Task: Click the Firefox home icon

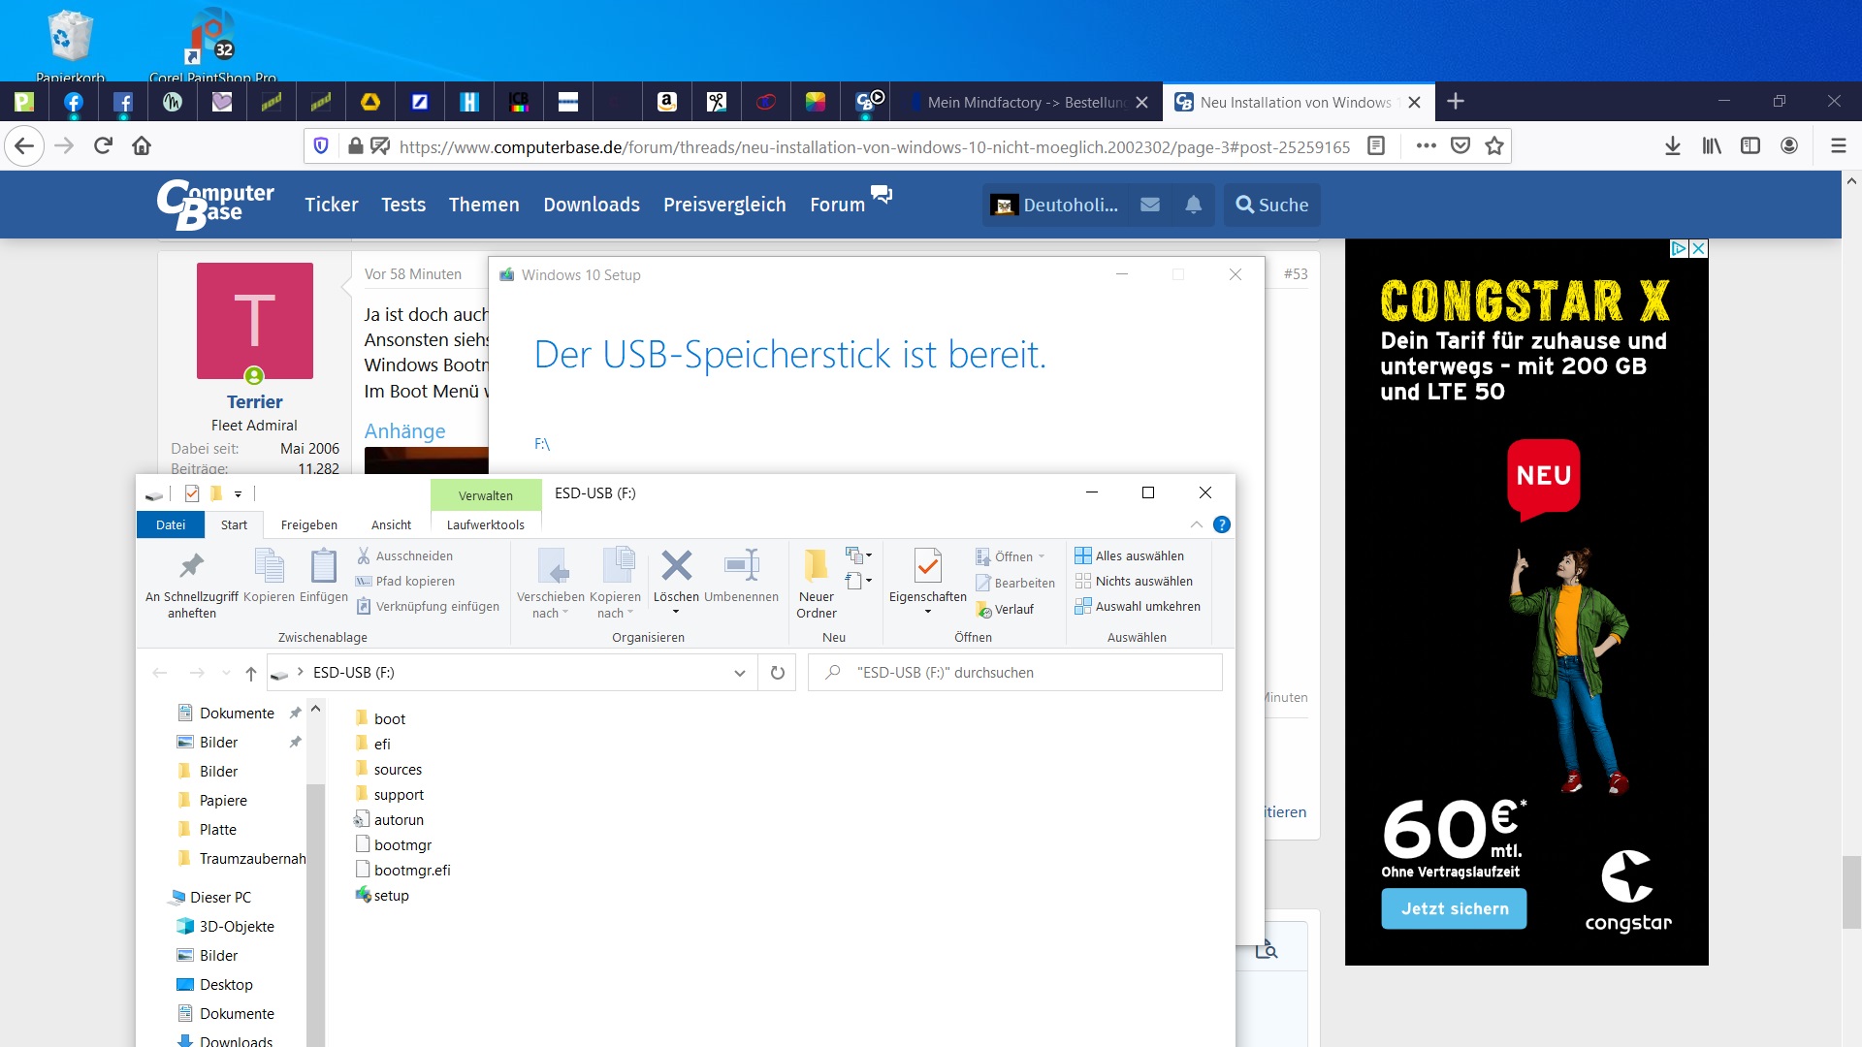Action: point(142,146)
